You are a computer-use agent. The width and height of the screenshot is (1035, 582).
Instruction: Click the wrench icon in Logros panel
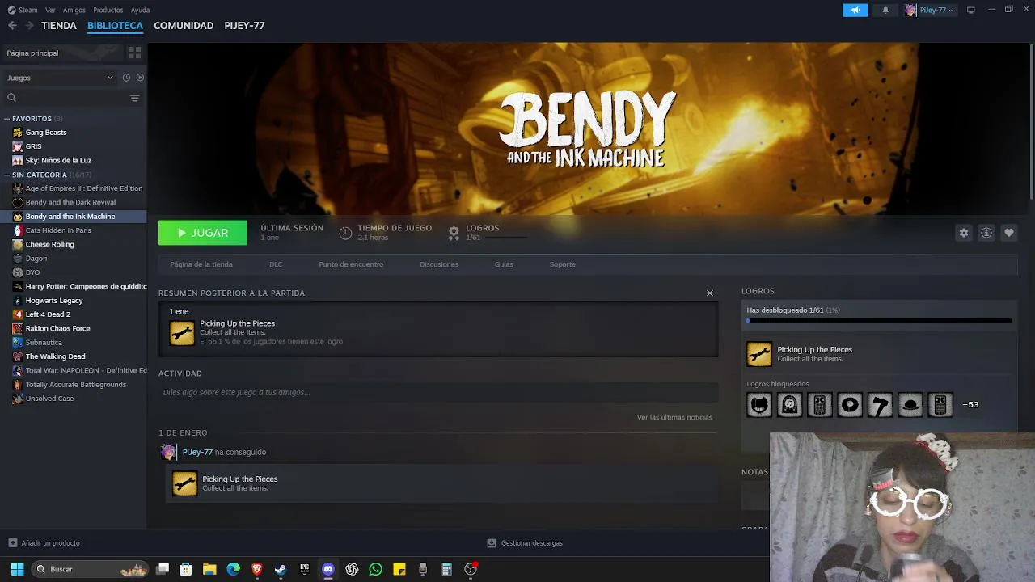point(759,354)
